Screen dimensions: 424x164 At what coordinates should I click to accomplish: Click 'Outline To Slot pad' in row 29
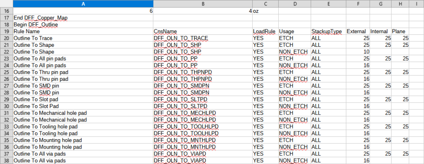(83, 99)
